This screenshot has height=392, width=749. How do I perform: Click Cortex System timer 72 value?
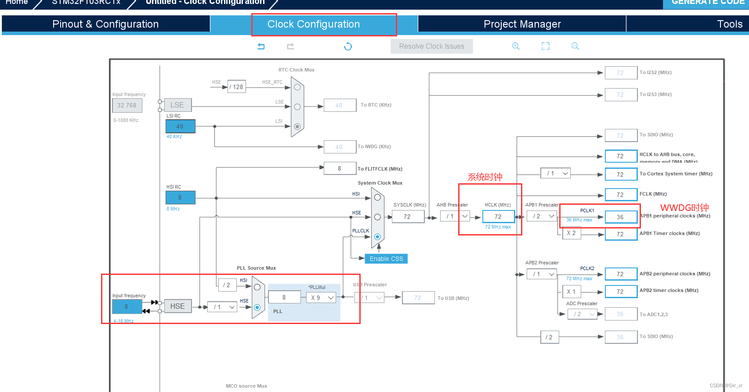[x=621, y=175]
